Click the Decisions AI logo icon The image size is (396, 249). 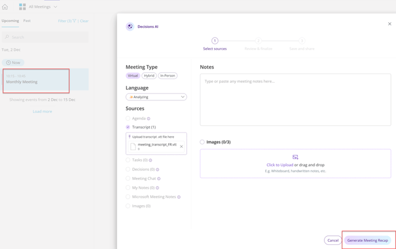130,27
